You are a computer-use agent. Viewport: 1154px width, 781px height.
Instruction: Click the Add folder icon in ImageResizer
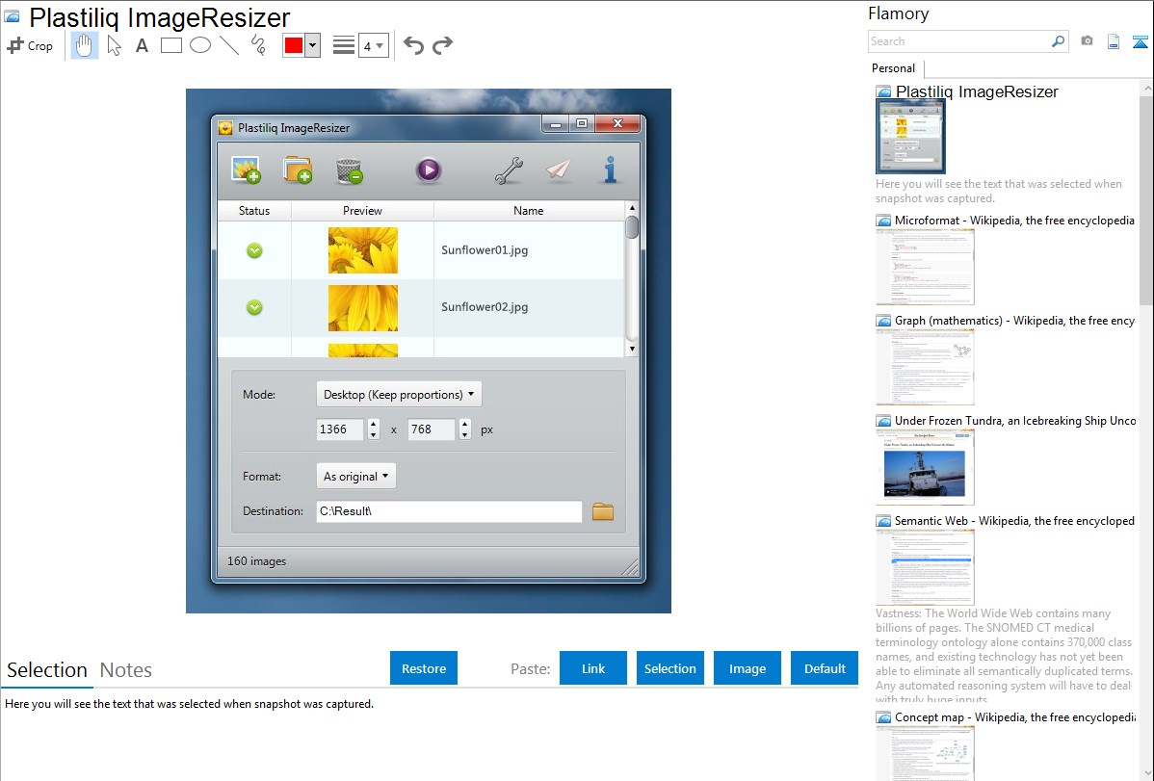pos(298,170)
